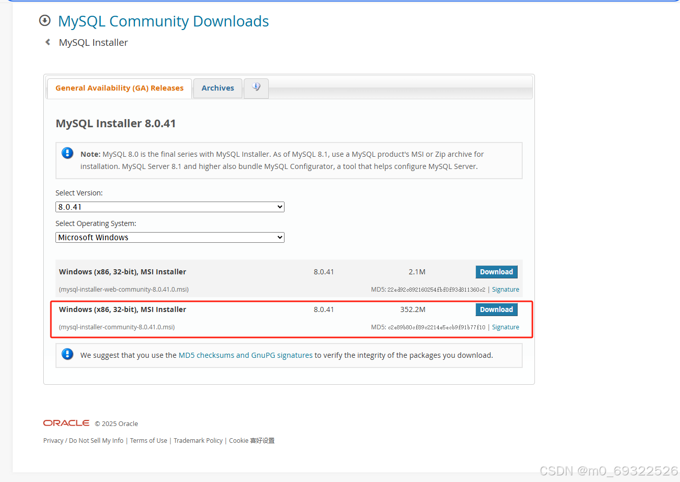680x482 pixels.
Task: Click the 352.2M file size value
Action: tap(413, 309)
